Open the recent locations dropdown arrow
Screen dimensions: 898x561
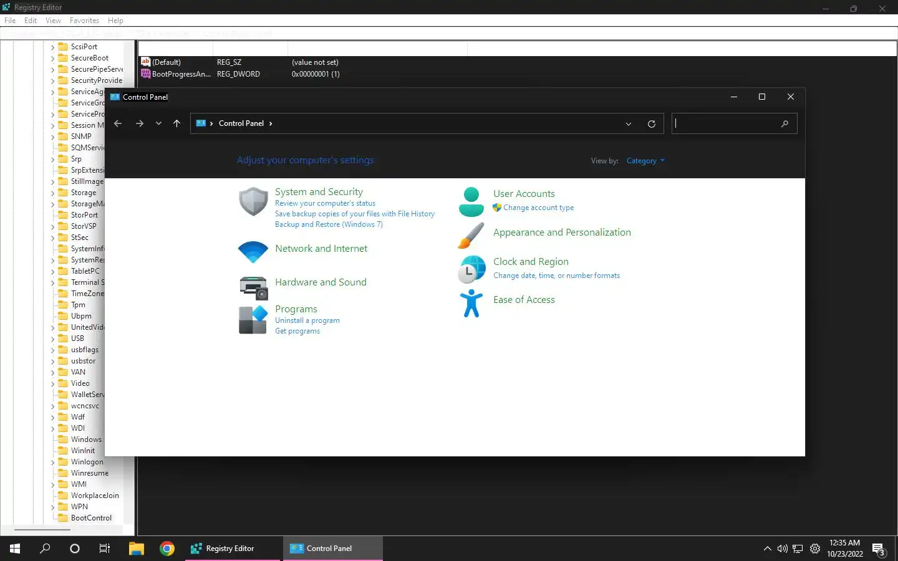[158, 123]
